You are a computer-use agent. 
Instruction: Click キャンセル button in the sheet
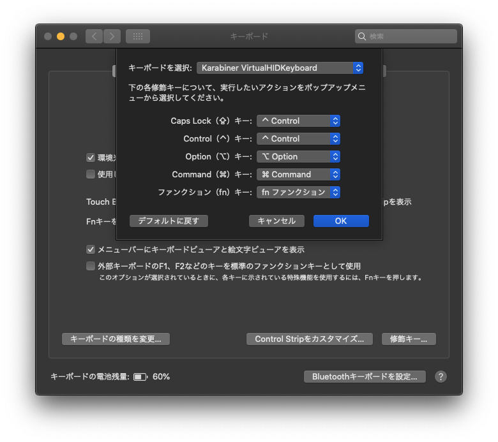tap(276, 221)
